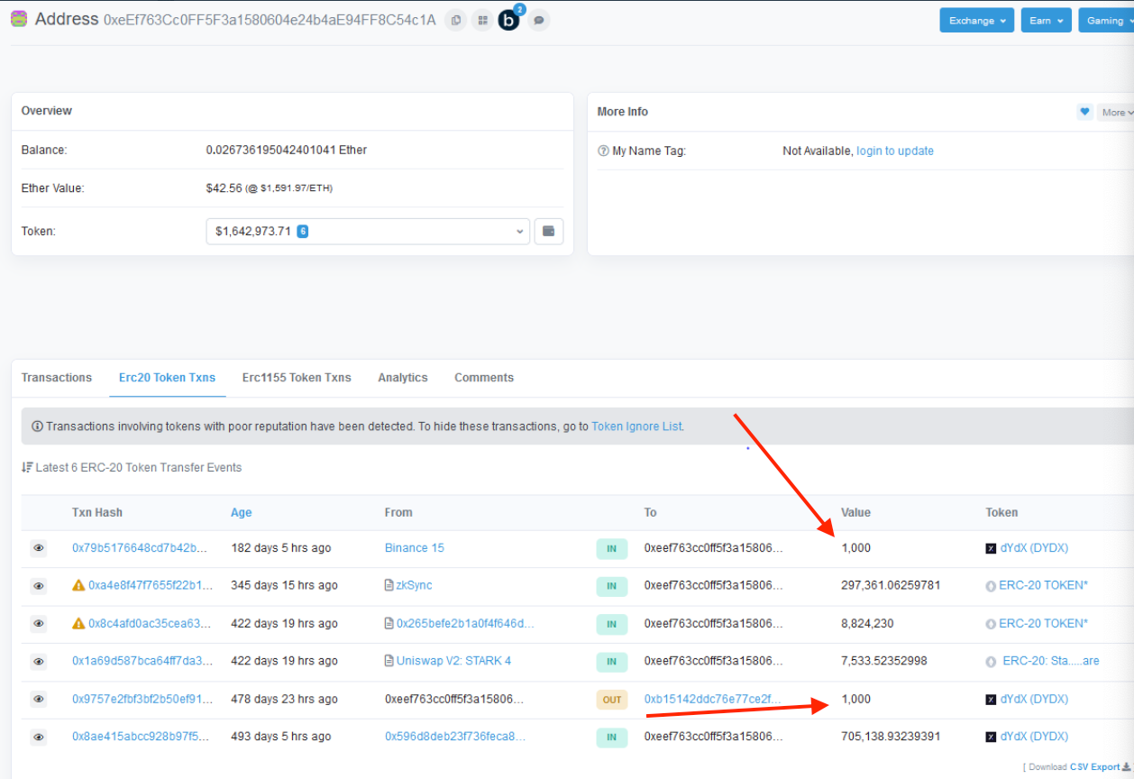The height and width of the screenshot is (779, 1134).
Task: Open the Gaming dropdown menu
Action: coord(1106,21)
